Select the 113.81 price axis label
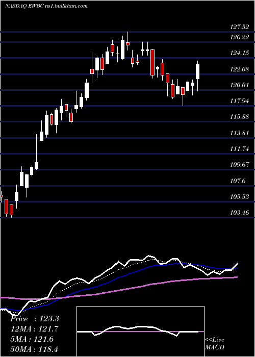The width and height of the screenshot is (255, 357). [x=239, y=133]
